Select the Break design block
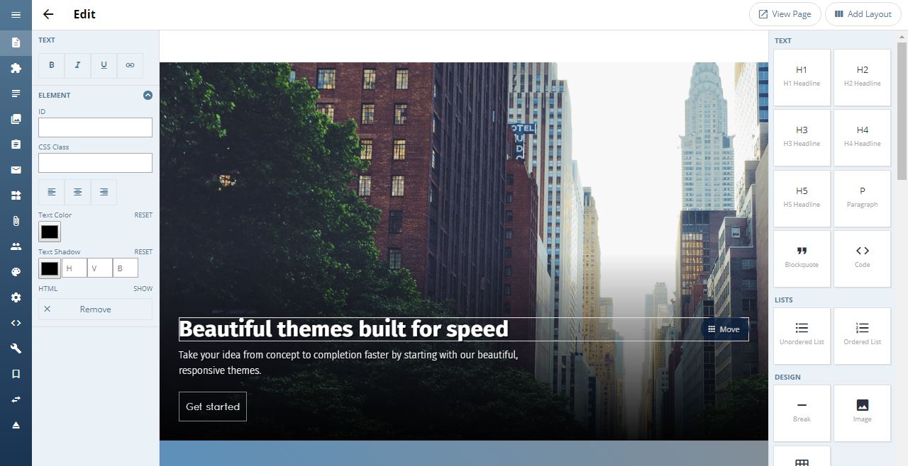The height and width of the screenshot is (466, 908). pos(802,413)
